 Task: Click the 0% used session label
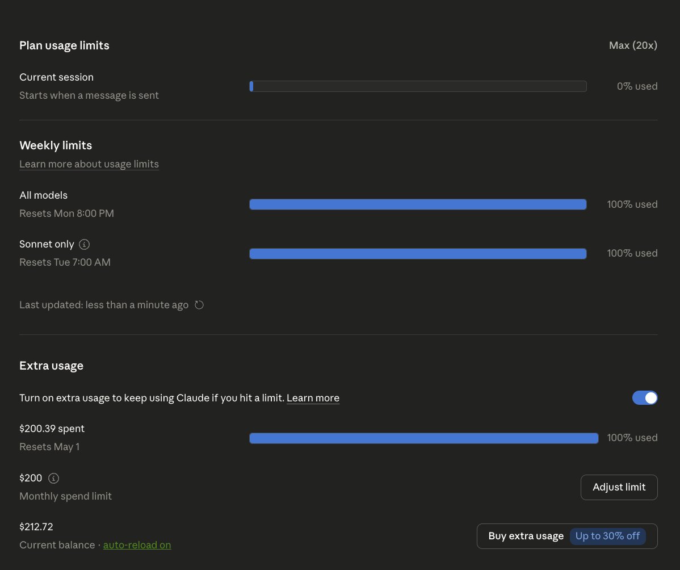637,86
